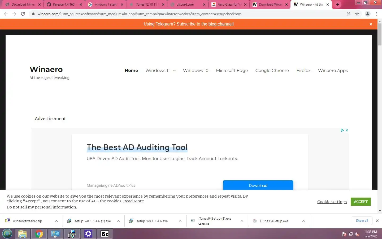Close the discord.com tab
This screenshot has width=382, height=239.
coord(204,5)
